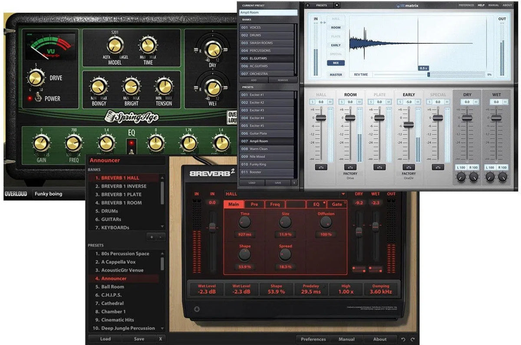
Task: Mute the ROOM channel in REmatrix
Action: tap(359, 102)
